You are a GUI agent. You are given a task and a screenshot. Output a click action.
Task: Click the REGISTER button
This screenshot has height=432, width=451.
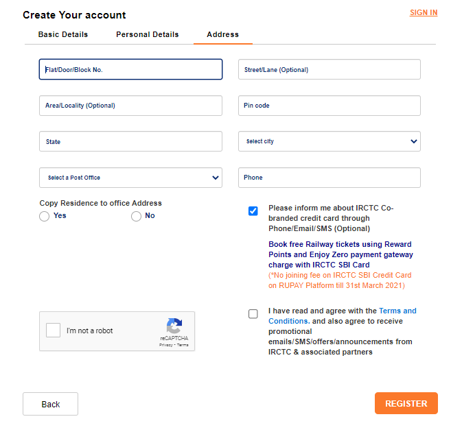pyautogui.click(x=406, y=403)
